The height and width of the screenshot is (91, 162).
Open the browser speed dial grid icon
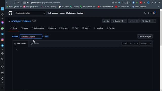(18, 2)
